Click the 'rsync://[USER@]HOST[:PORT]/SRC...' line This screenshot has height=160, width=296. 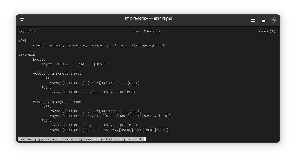coord(110,116)
